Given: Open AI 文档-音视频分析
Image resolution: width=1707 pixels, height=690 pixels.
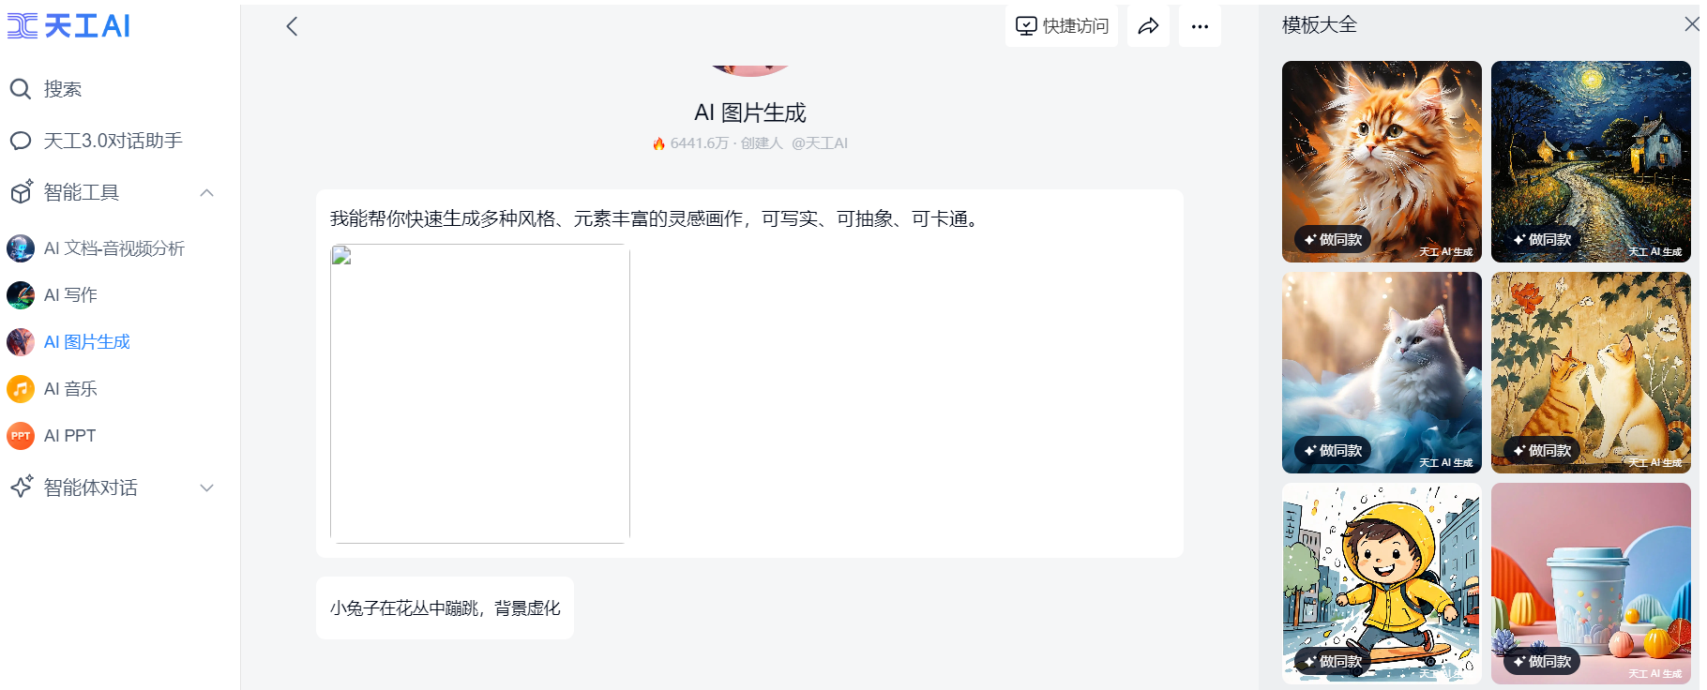Looking at the screenshot, I should point(113,248).
